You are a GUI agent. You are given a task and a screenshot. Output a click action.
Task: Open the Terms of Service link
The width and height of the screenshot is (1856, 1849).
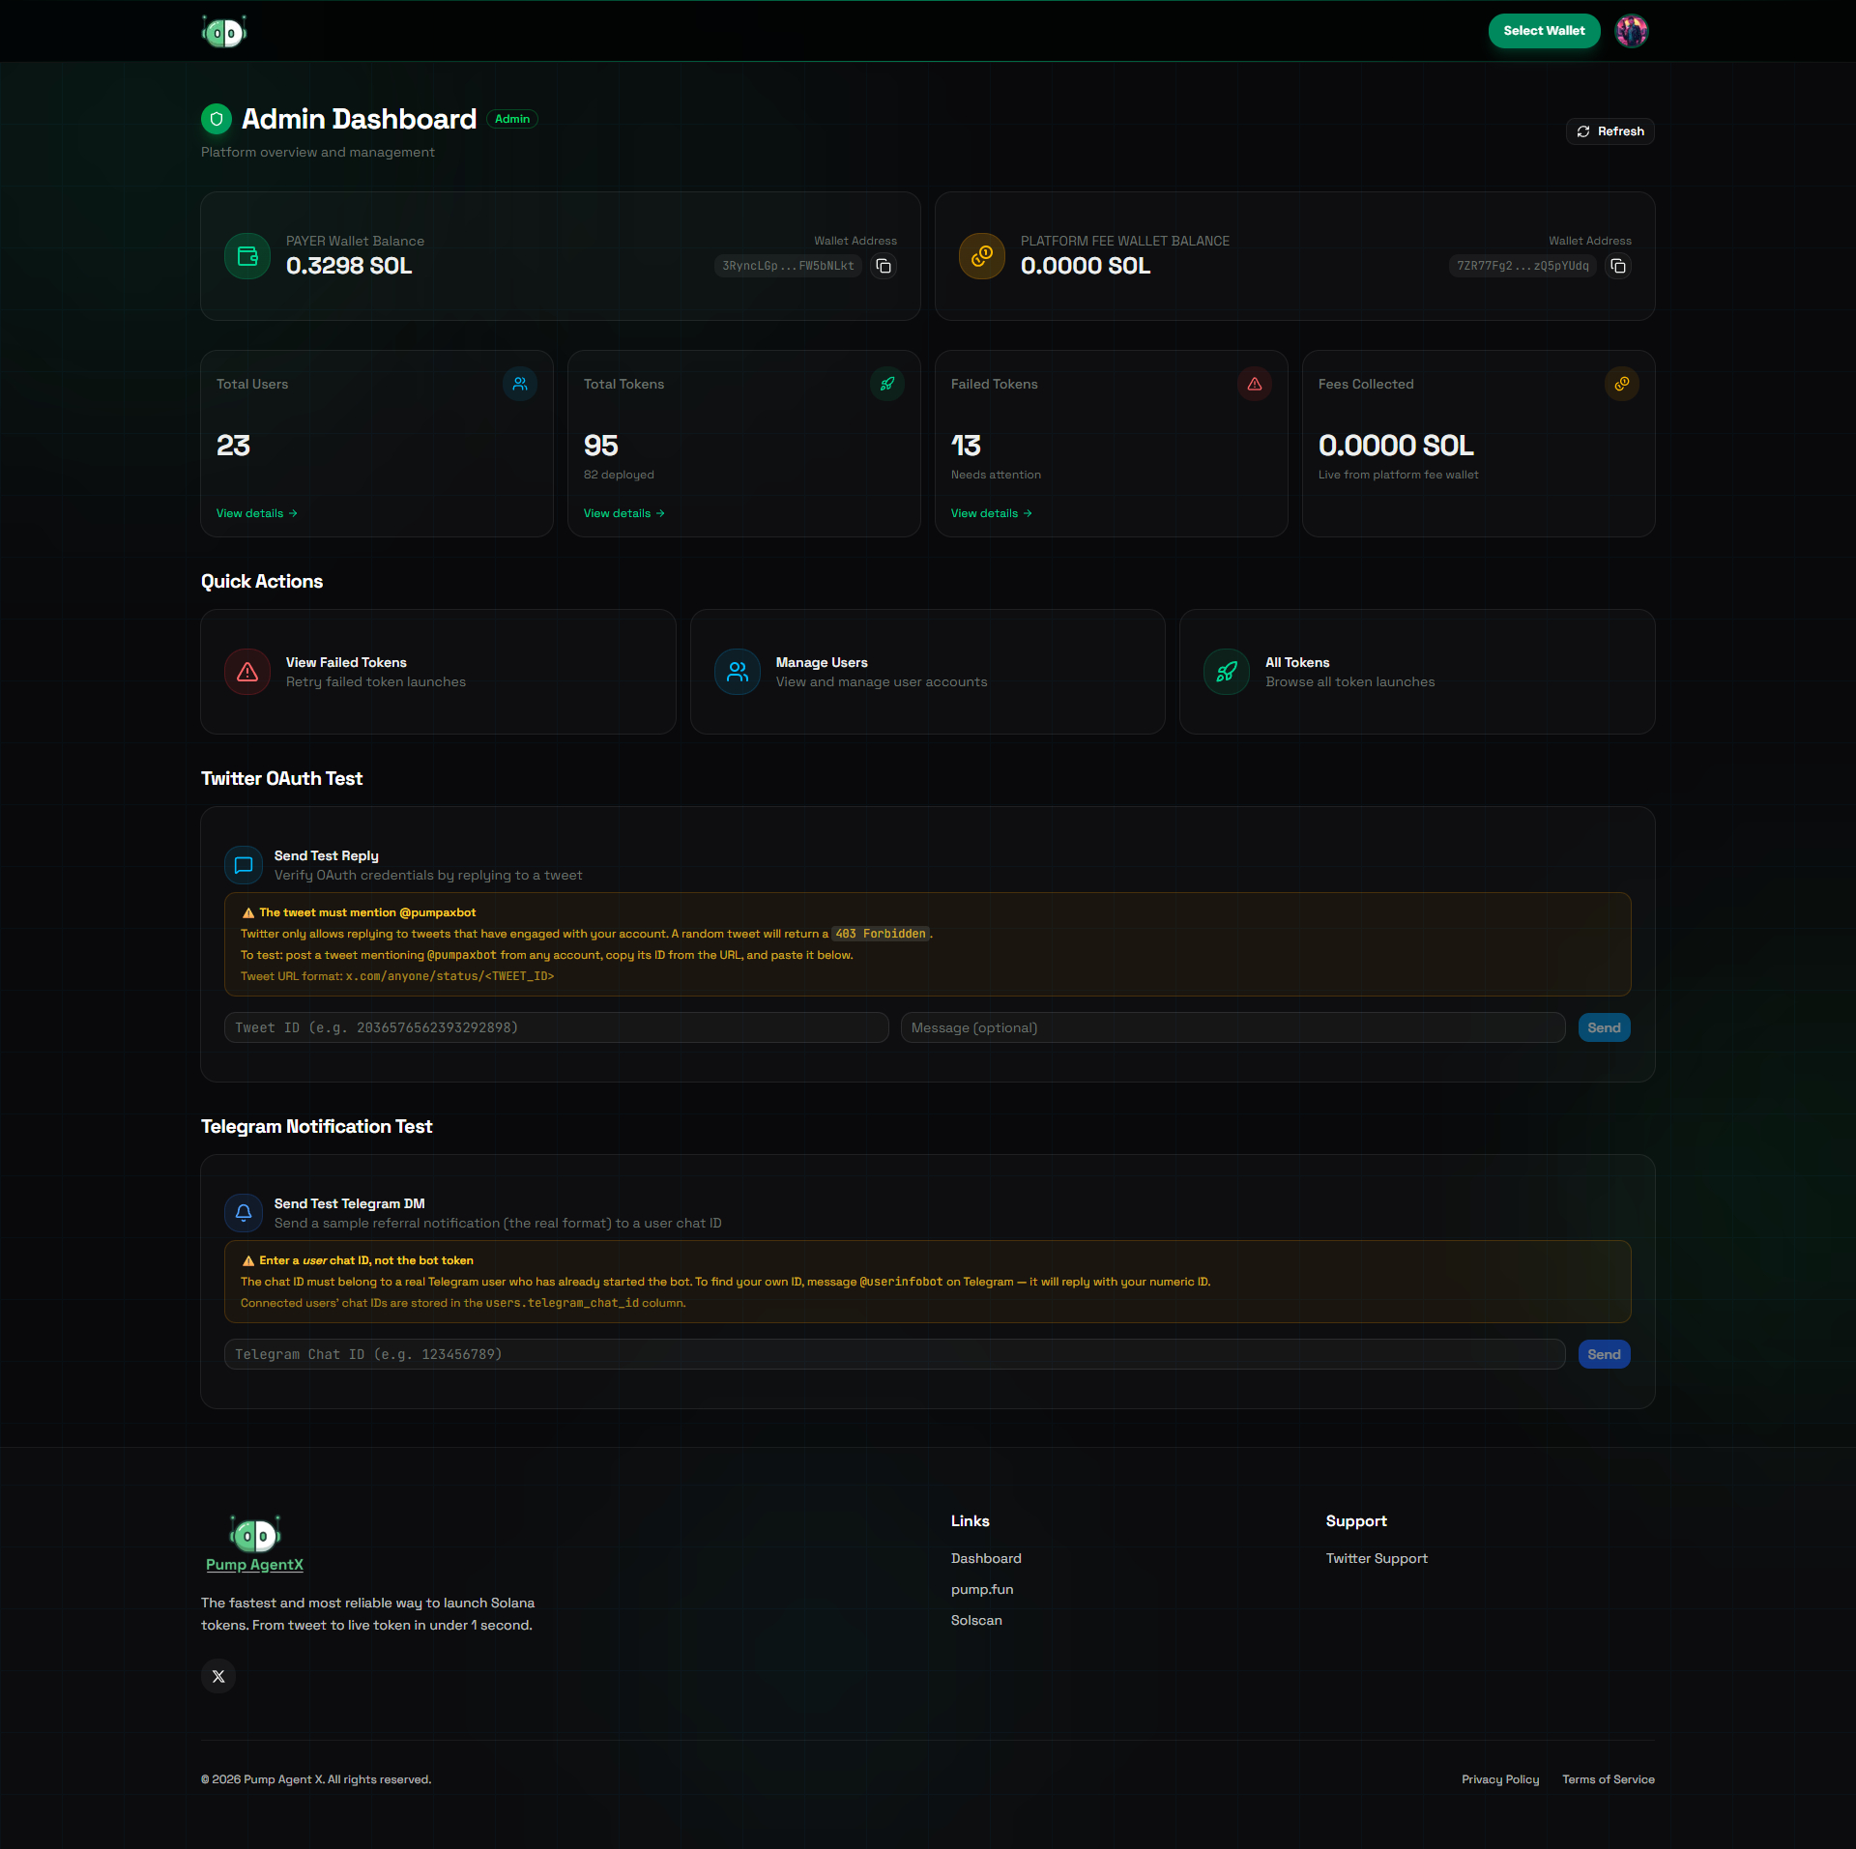click(1609, 1779)
